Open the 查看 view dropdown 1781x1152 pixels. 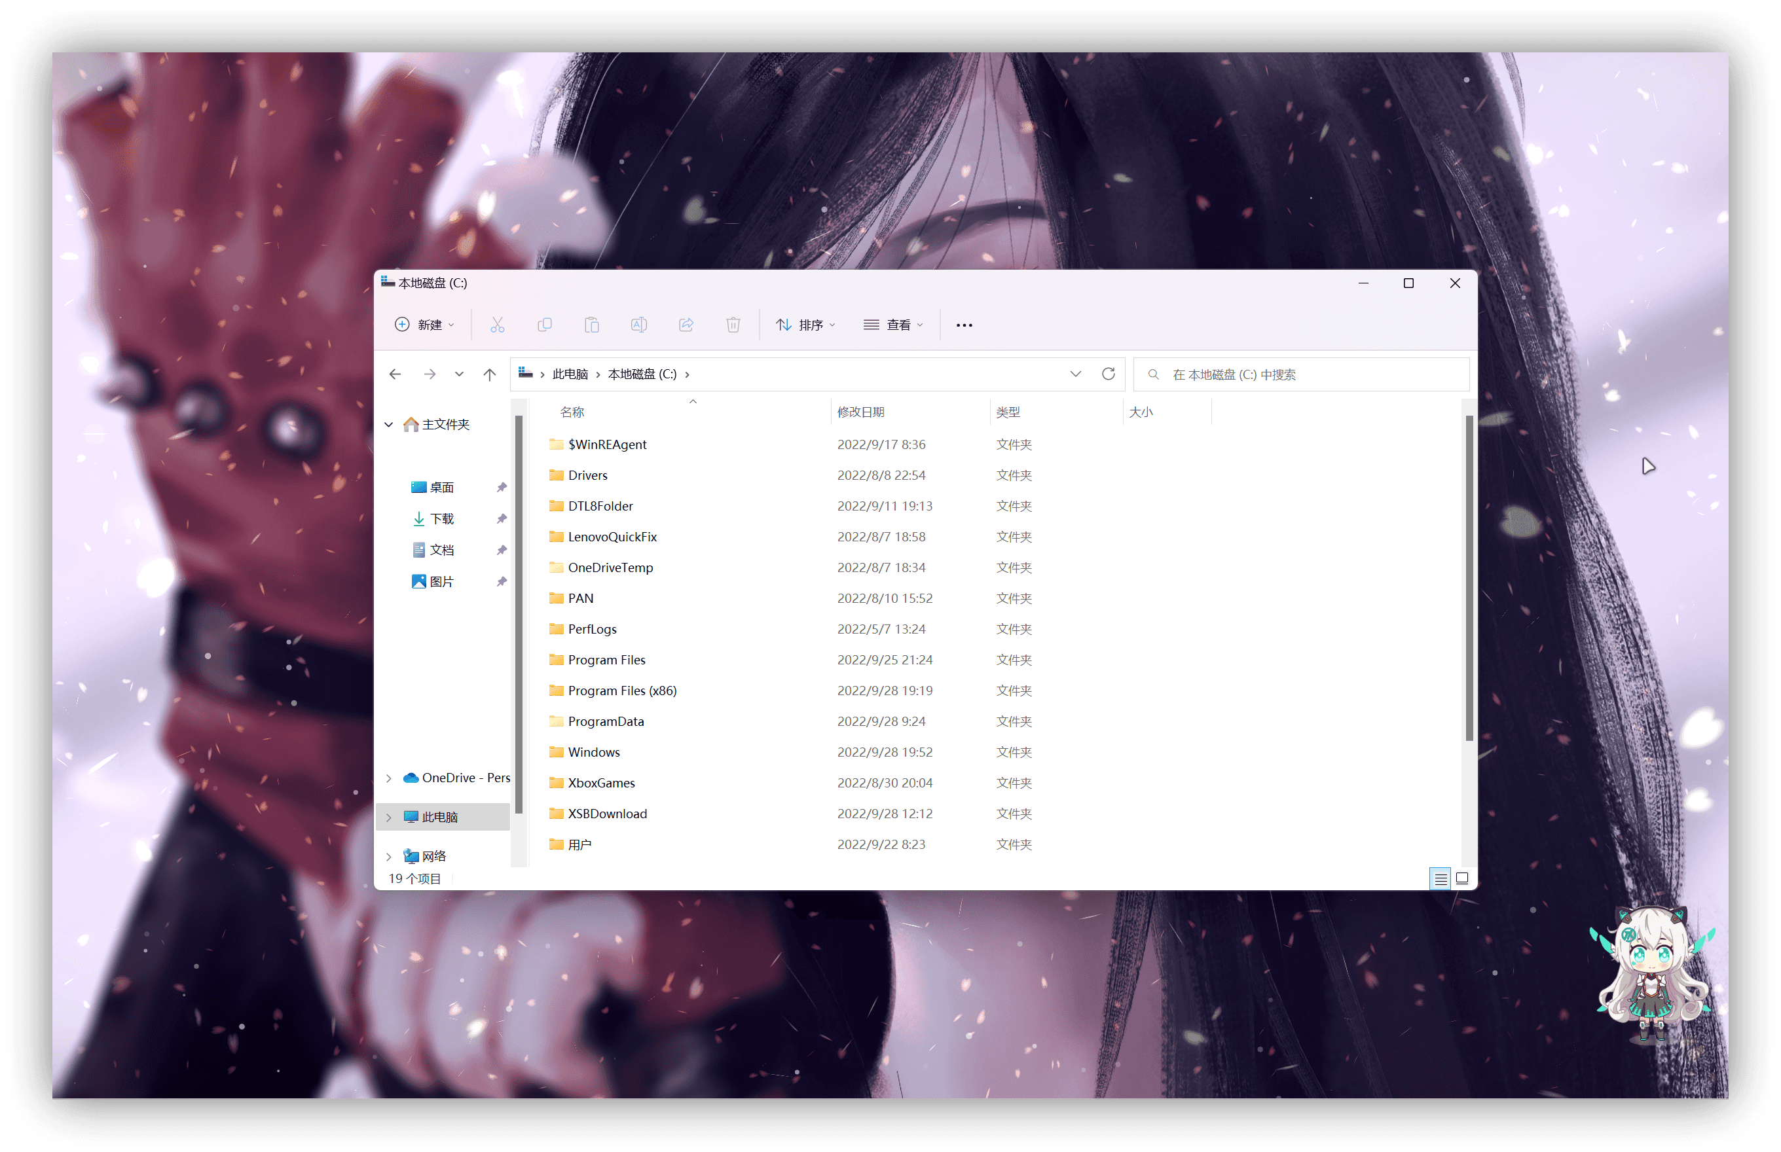[x=894, y=325]
